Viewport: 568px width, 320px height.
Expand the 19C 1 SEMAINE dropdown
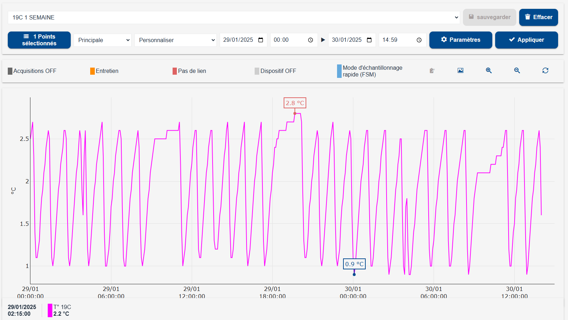point(233,17)
